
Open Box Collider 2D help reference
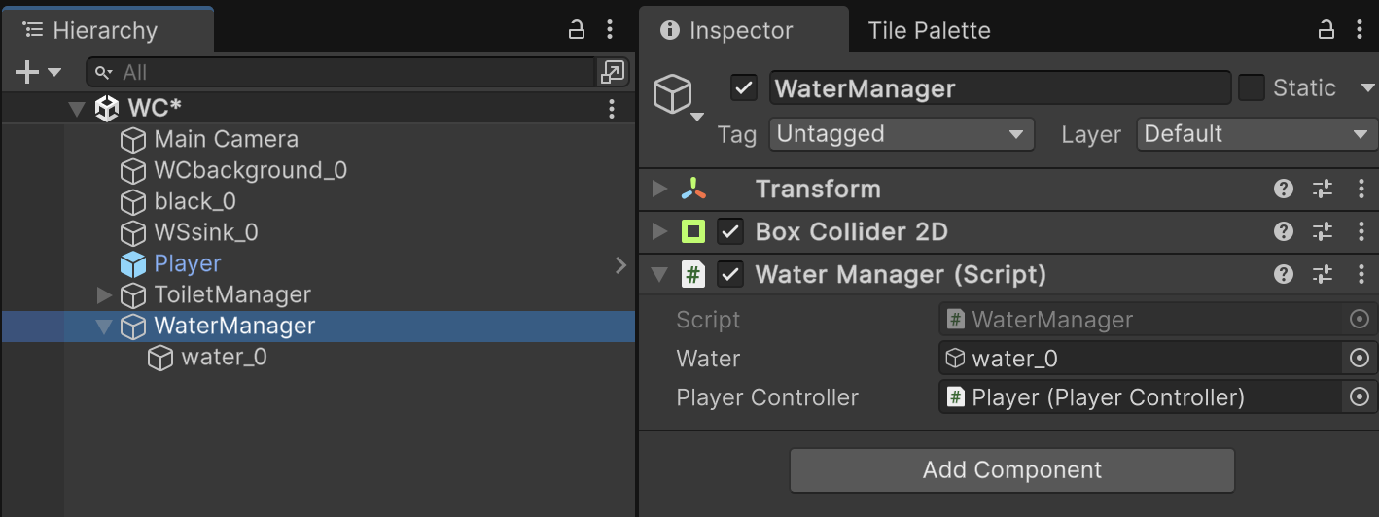click(x=1284, y=231)
